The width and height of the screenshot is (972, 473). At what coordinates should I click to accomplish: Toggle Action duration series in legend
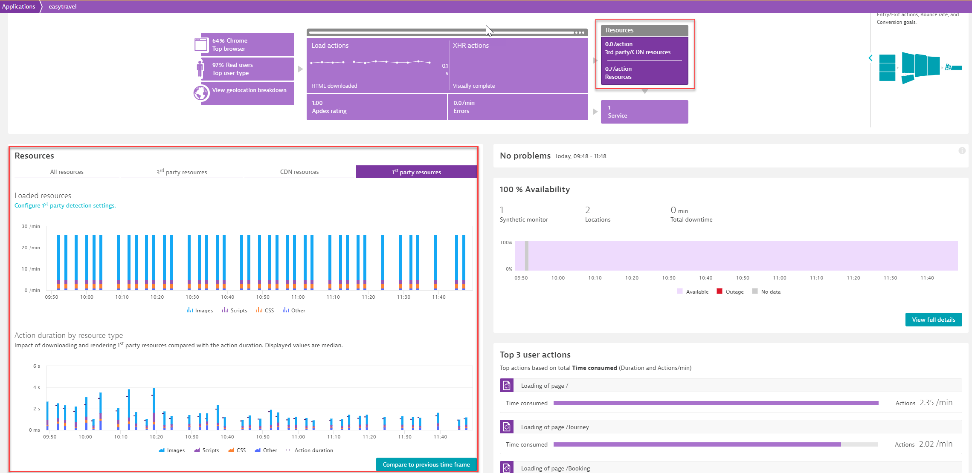coord(309,450)
